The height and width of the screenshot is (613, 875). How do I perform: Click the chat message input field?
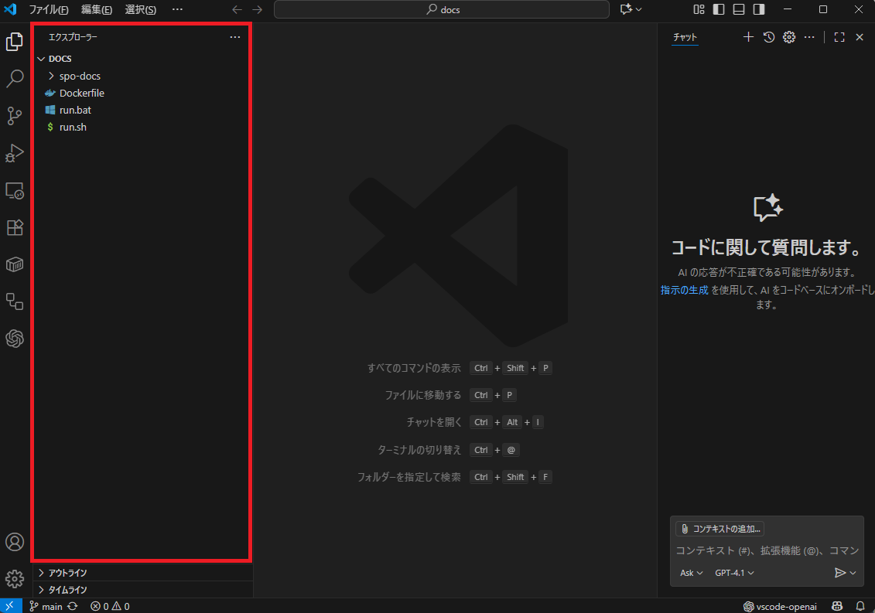(766, 550)
